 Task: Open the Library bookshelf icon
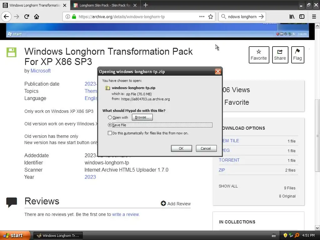pos(292,17)
